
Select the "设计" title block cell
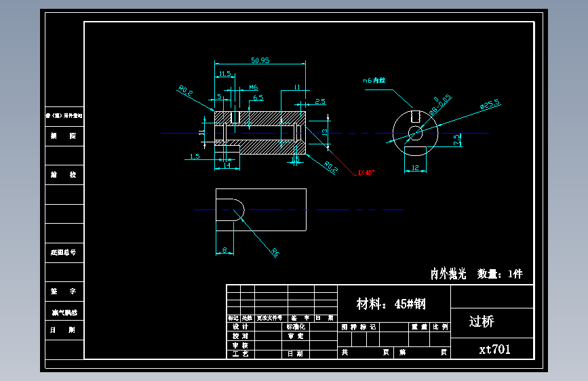240,327
